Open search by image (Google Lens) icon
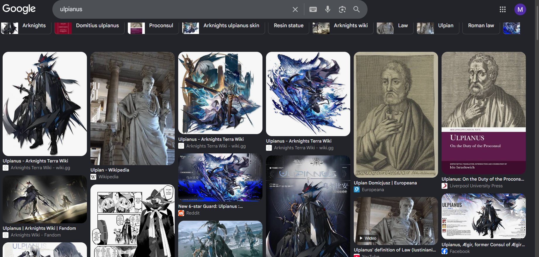Viewport: 539px width, 257px height. [342, 9]
